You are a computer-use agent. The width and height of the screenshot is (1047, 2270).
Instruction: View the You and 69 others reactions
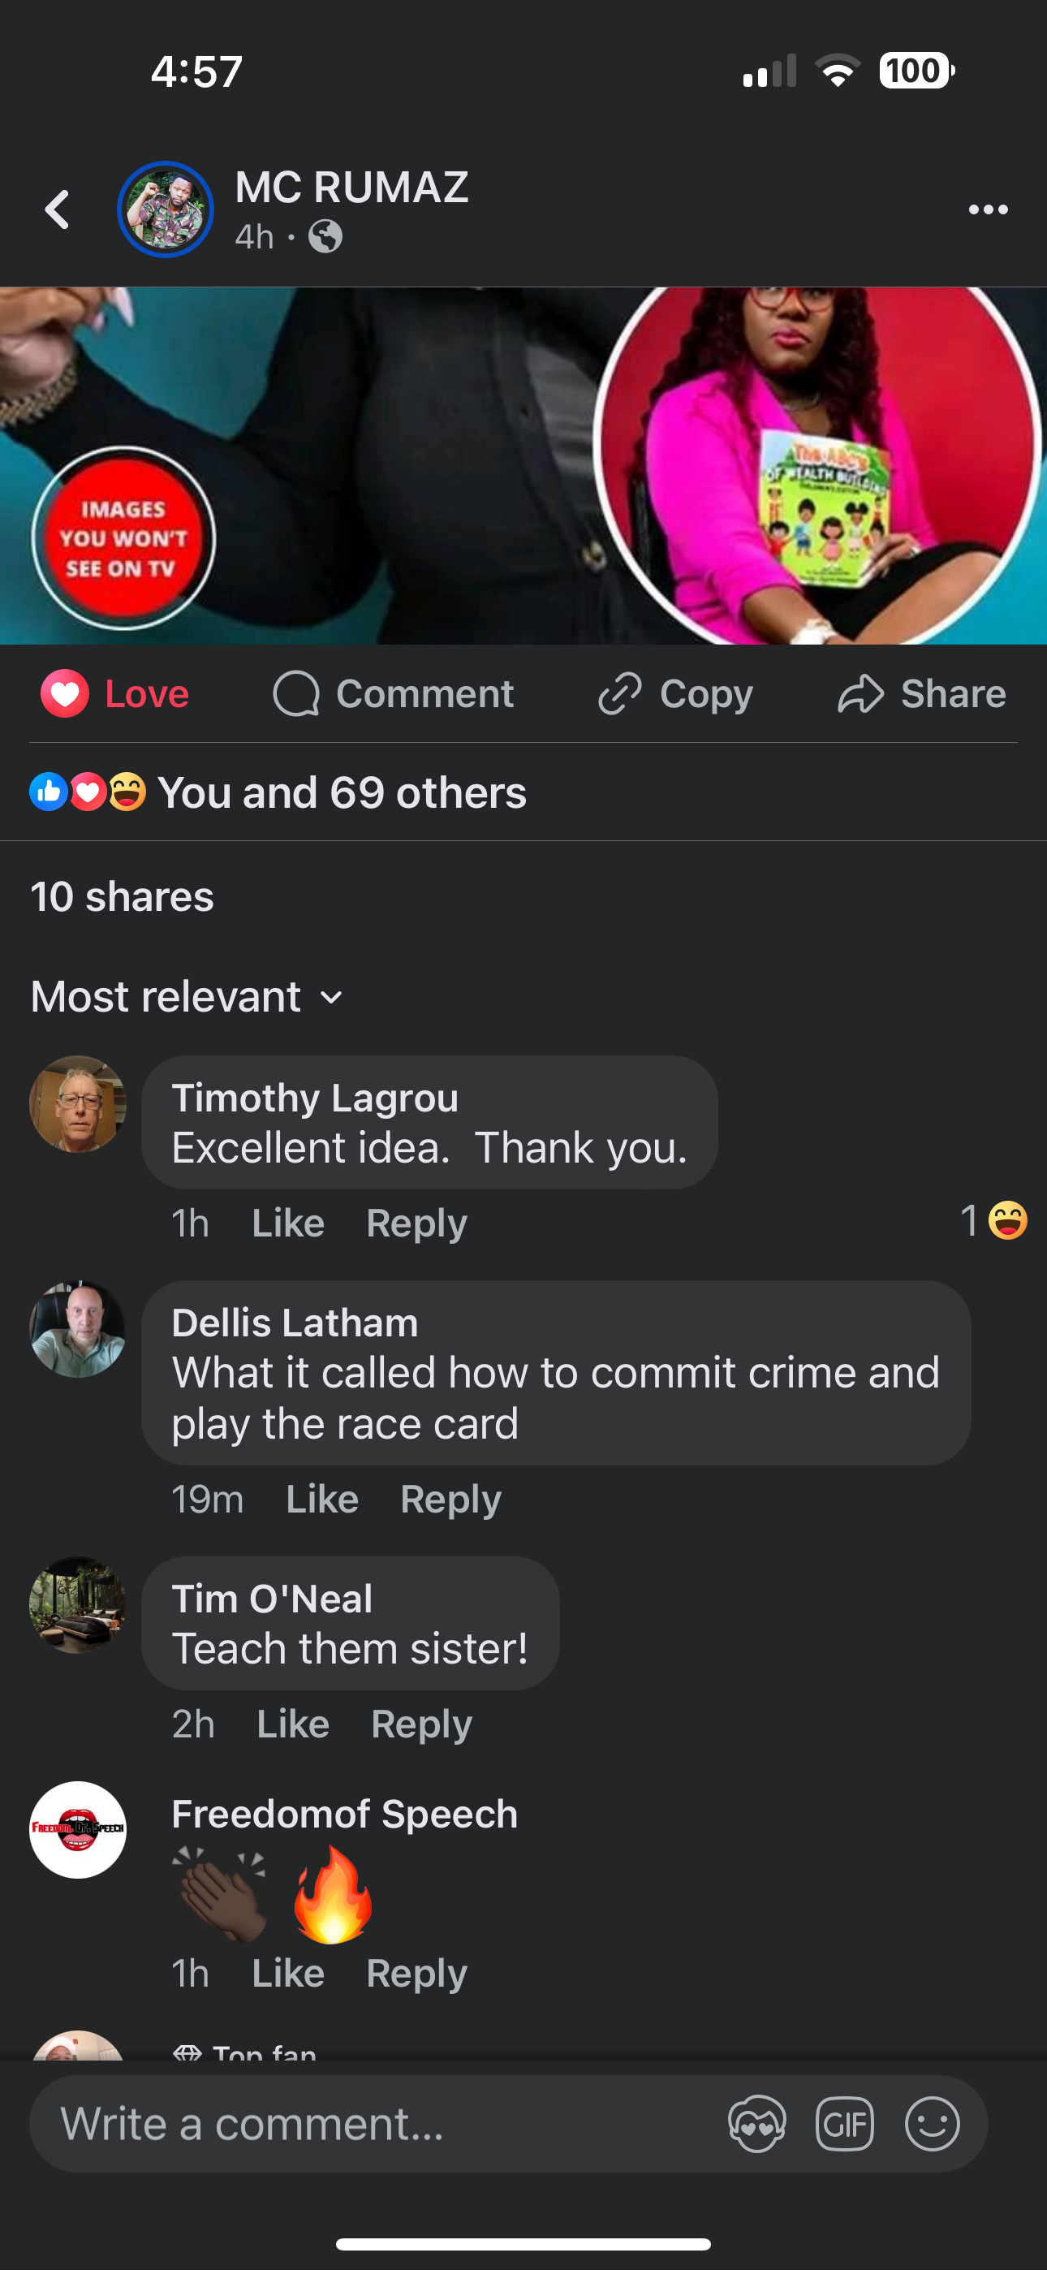tap(278, 792)
